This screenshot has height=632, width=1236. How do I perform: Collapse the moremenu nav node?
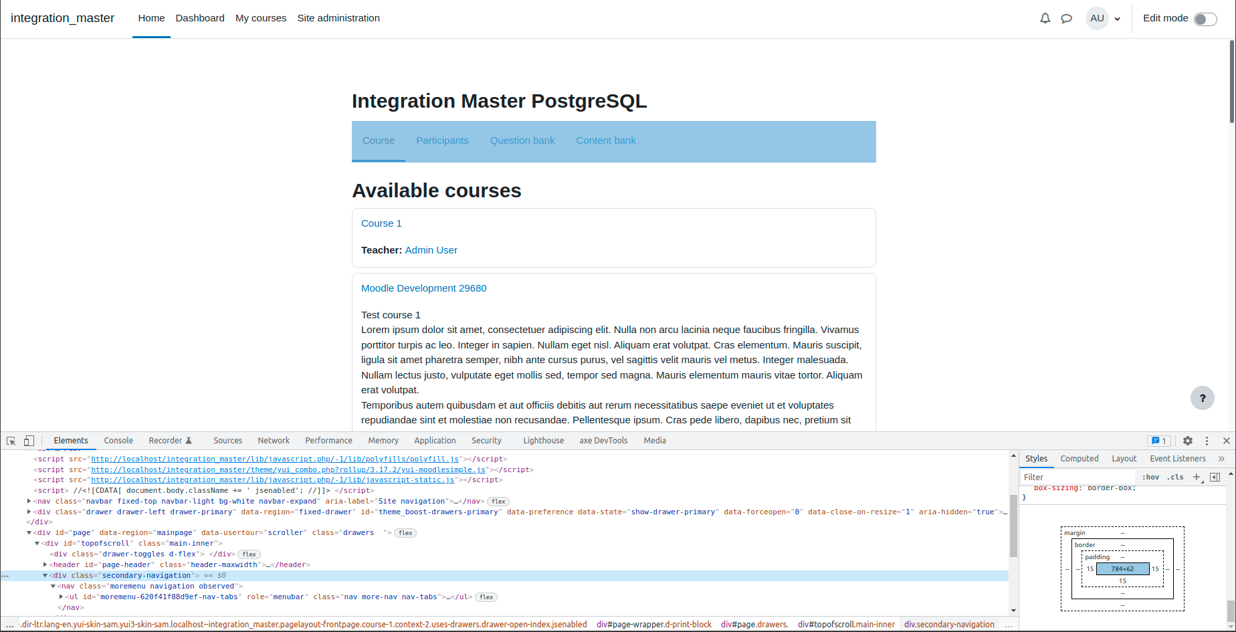[54, 587]
